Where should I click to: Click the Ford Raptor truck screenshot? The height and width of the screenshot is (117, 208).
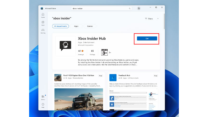[79, 99]
